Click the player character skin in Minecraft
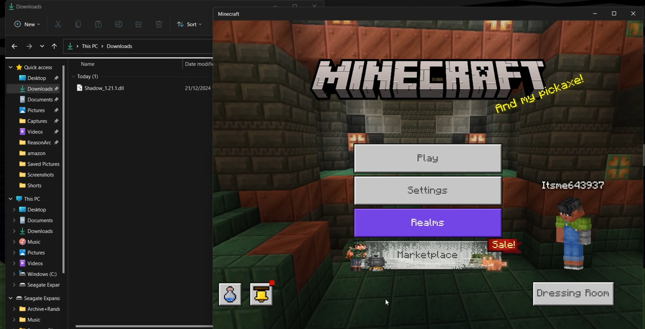Screen dimensions: 645x329 [574, 233]
